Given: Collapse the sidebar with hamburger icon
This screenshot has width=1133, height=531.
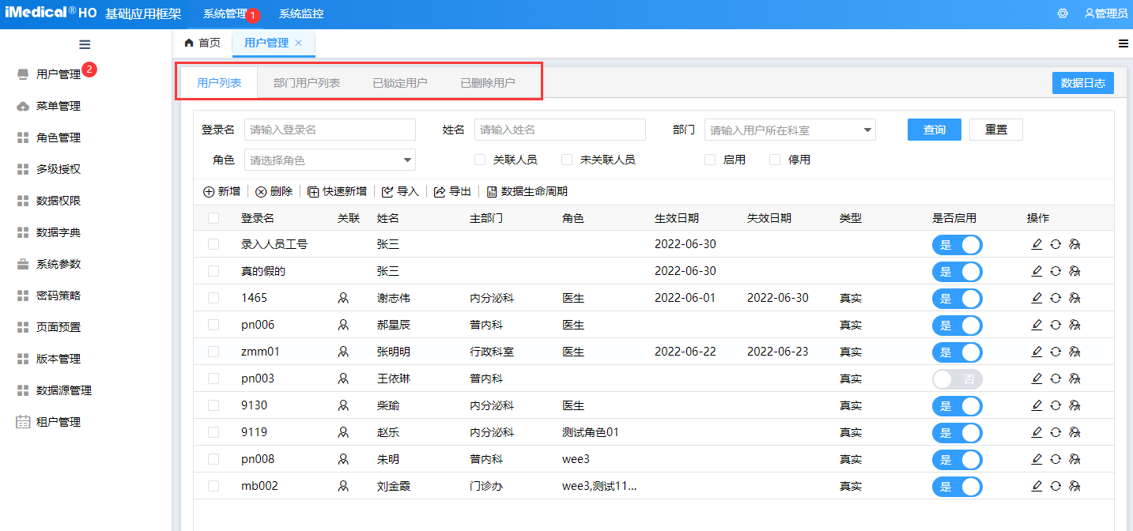Looking at the screenshot, I should pos(85,44).
